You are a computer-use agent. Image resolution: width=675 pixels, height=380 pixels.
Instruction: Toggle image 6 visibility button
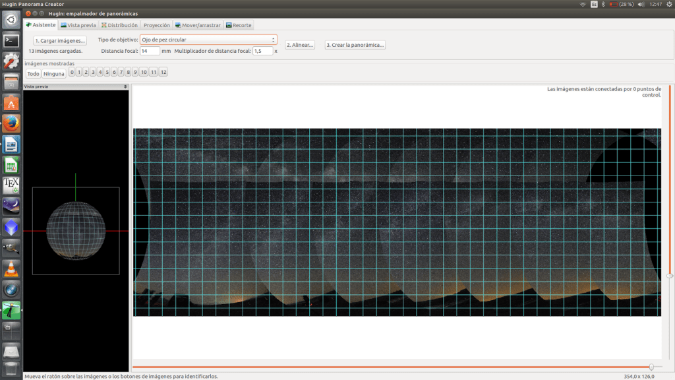[114, 73]
